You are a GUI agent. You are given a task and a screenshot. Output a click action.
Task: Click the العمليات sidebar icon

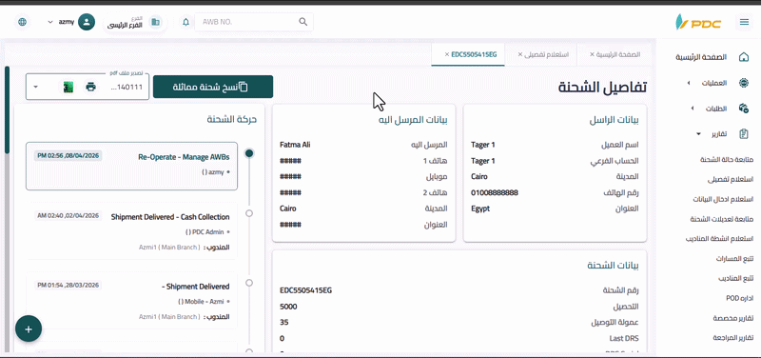click(x=743, y=83)
